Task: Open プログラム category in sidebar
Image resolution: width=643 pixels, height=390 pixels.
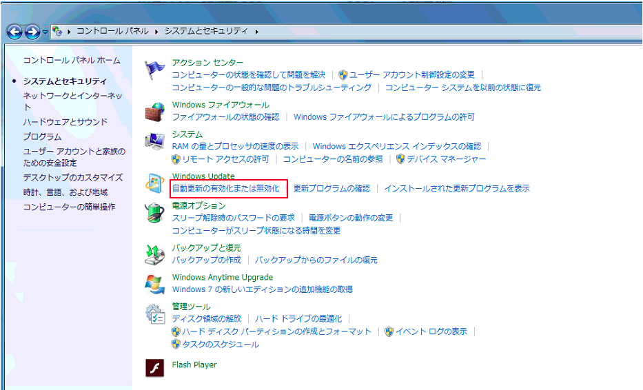Action: click(42, 136)
